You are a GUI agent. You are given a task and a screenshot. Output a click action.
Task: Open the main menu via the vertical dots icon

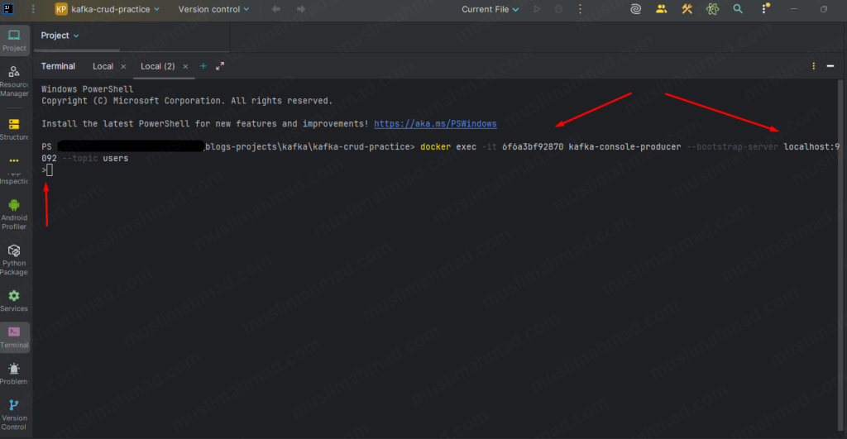pyautogui.click(x=33, y=9)
